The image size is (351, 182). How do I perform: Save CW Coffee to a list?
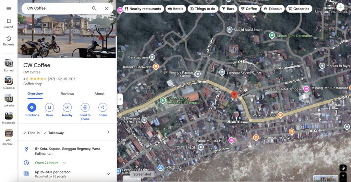pyautogui.click(x=49, y=108)
